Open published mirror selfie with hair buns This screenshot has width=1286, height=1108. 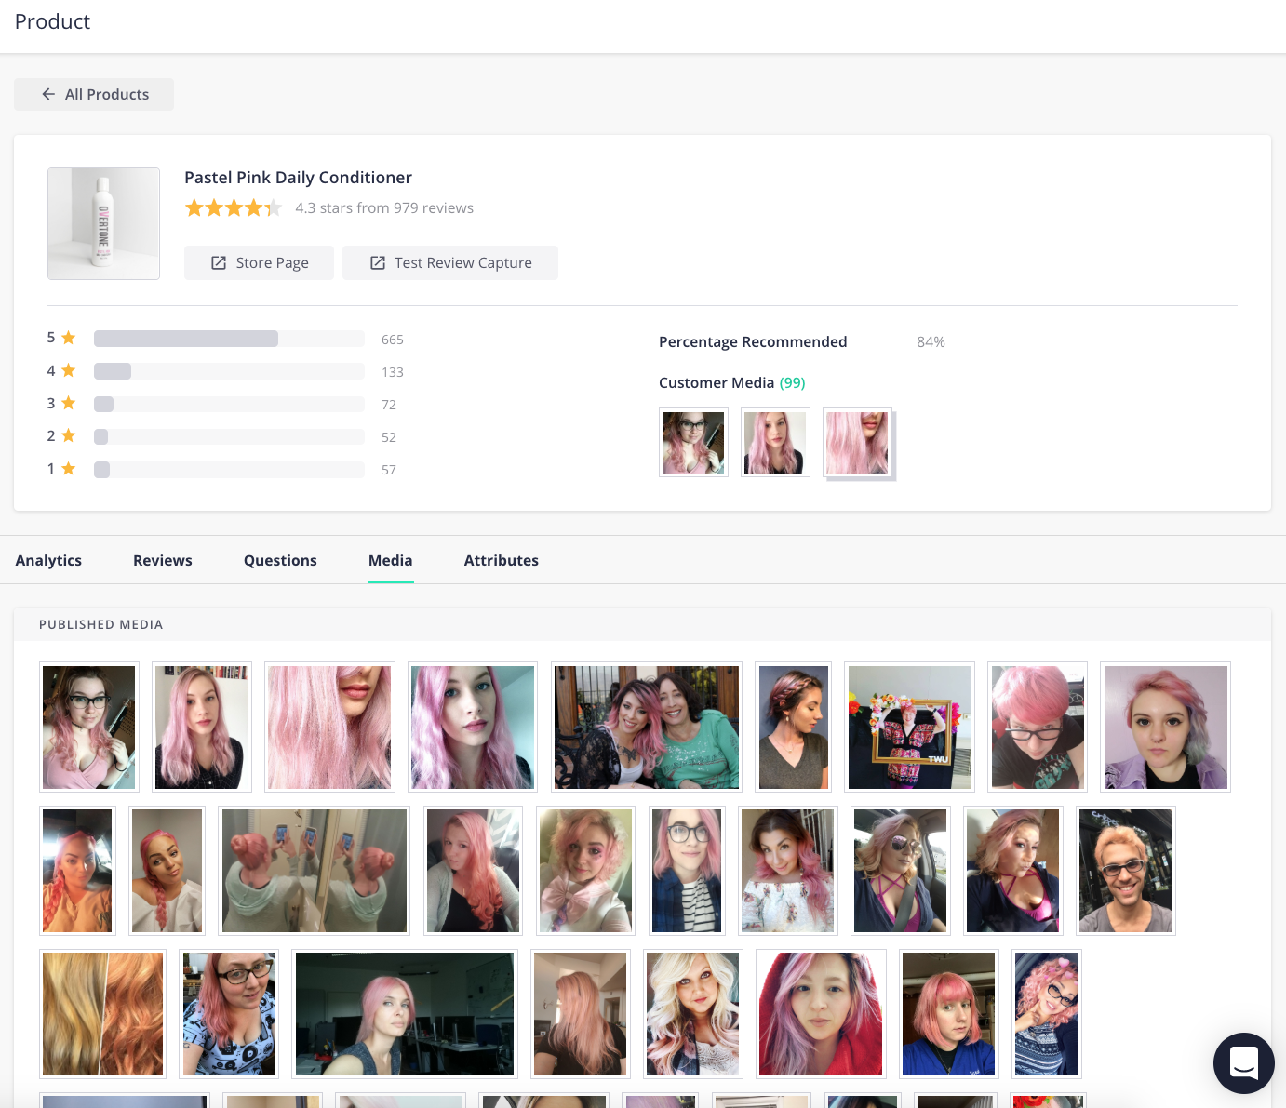pyautogui.click(x=315, y=871)
